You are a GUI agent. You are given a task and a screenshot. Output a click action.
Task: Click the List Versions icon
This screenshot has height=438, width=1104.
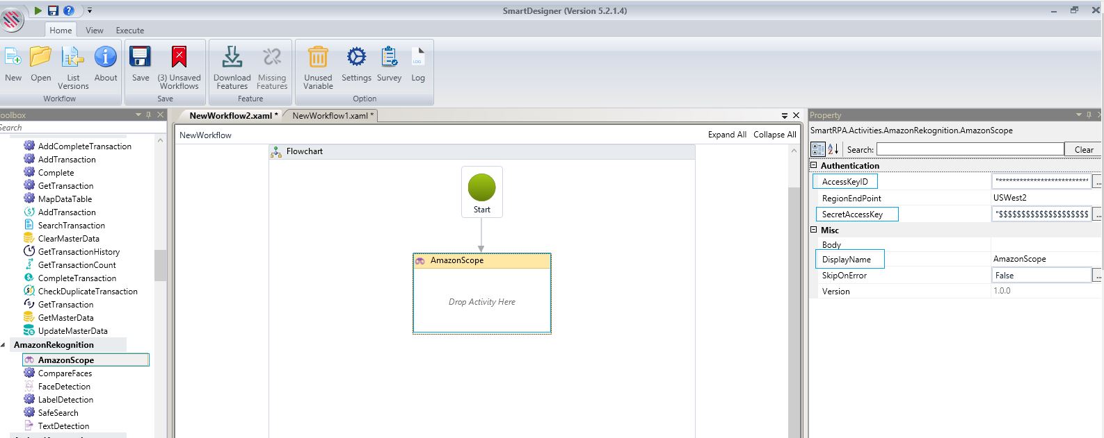[73, 58]
